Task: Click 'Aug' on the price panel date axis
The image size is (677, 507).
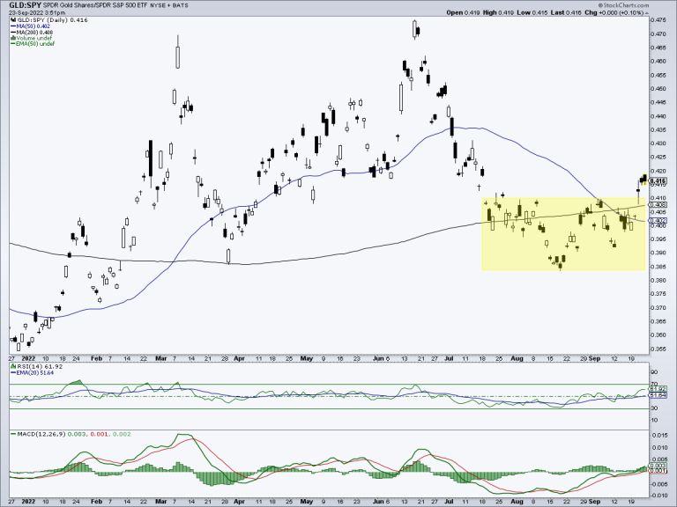Action: (x=517, y=358)
